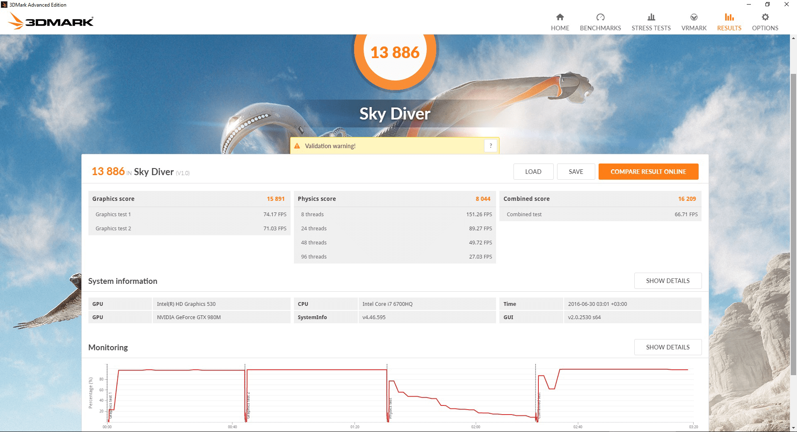Click the NVIDIA GeForce GTX 980M entry
This screenshot has width=797, height=432.
[189, 317]
